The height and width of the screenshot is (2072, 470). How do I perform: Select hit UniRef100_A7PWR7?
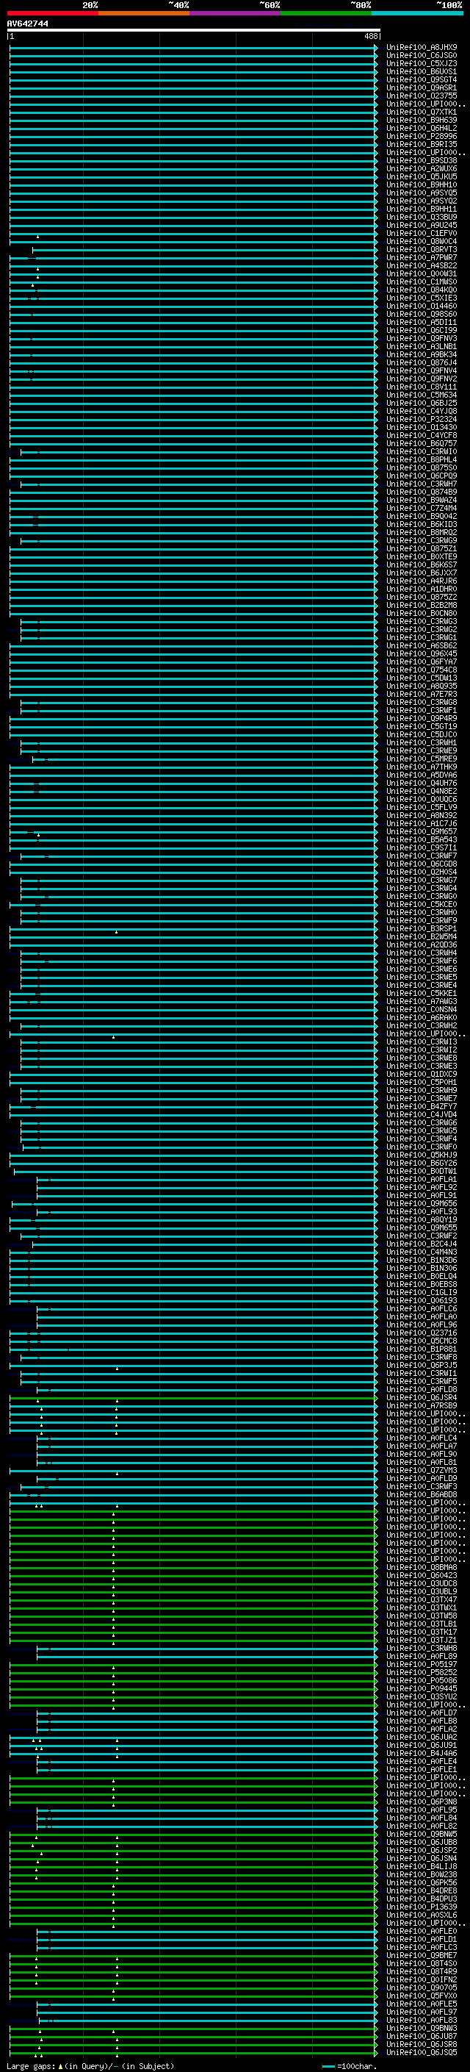[422, 257]
